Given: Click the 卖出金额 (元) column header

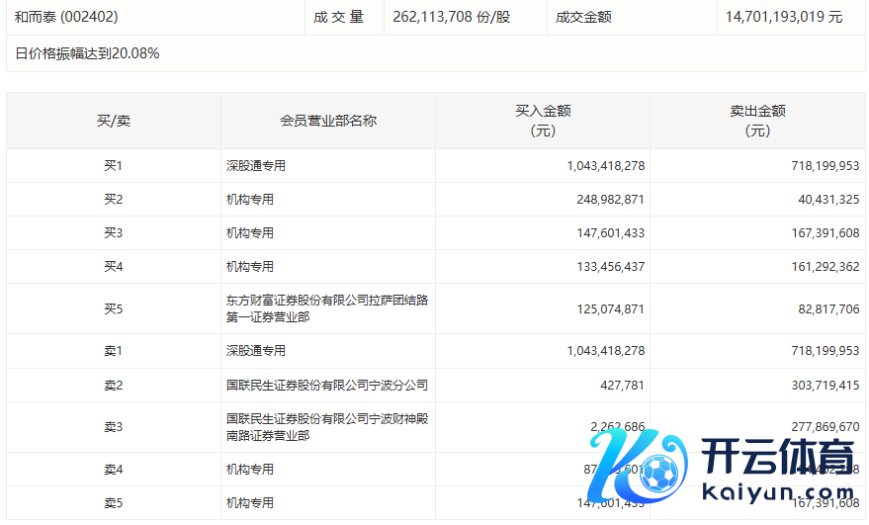Looking at the screenshot, I should pyautogui.click(x=757, y=121).
